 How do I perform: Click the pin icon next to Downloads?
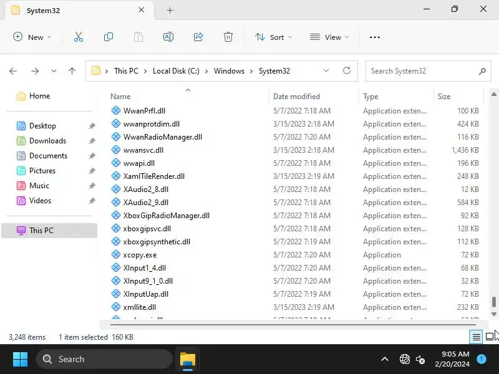tap(92, 141)
